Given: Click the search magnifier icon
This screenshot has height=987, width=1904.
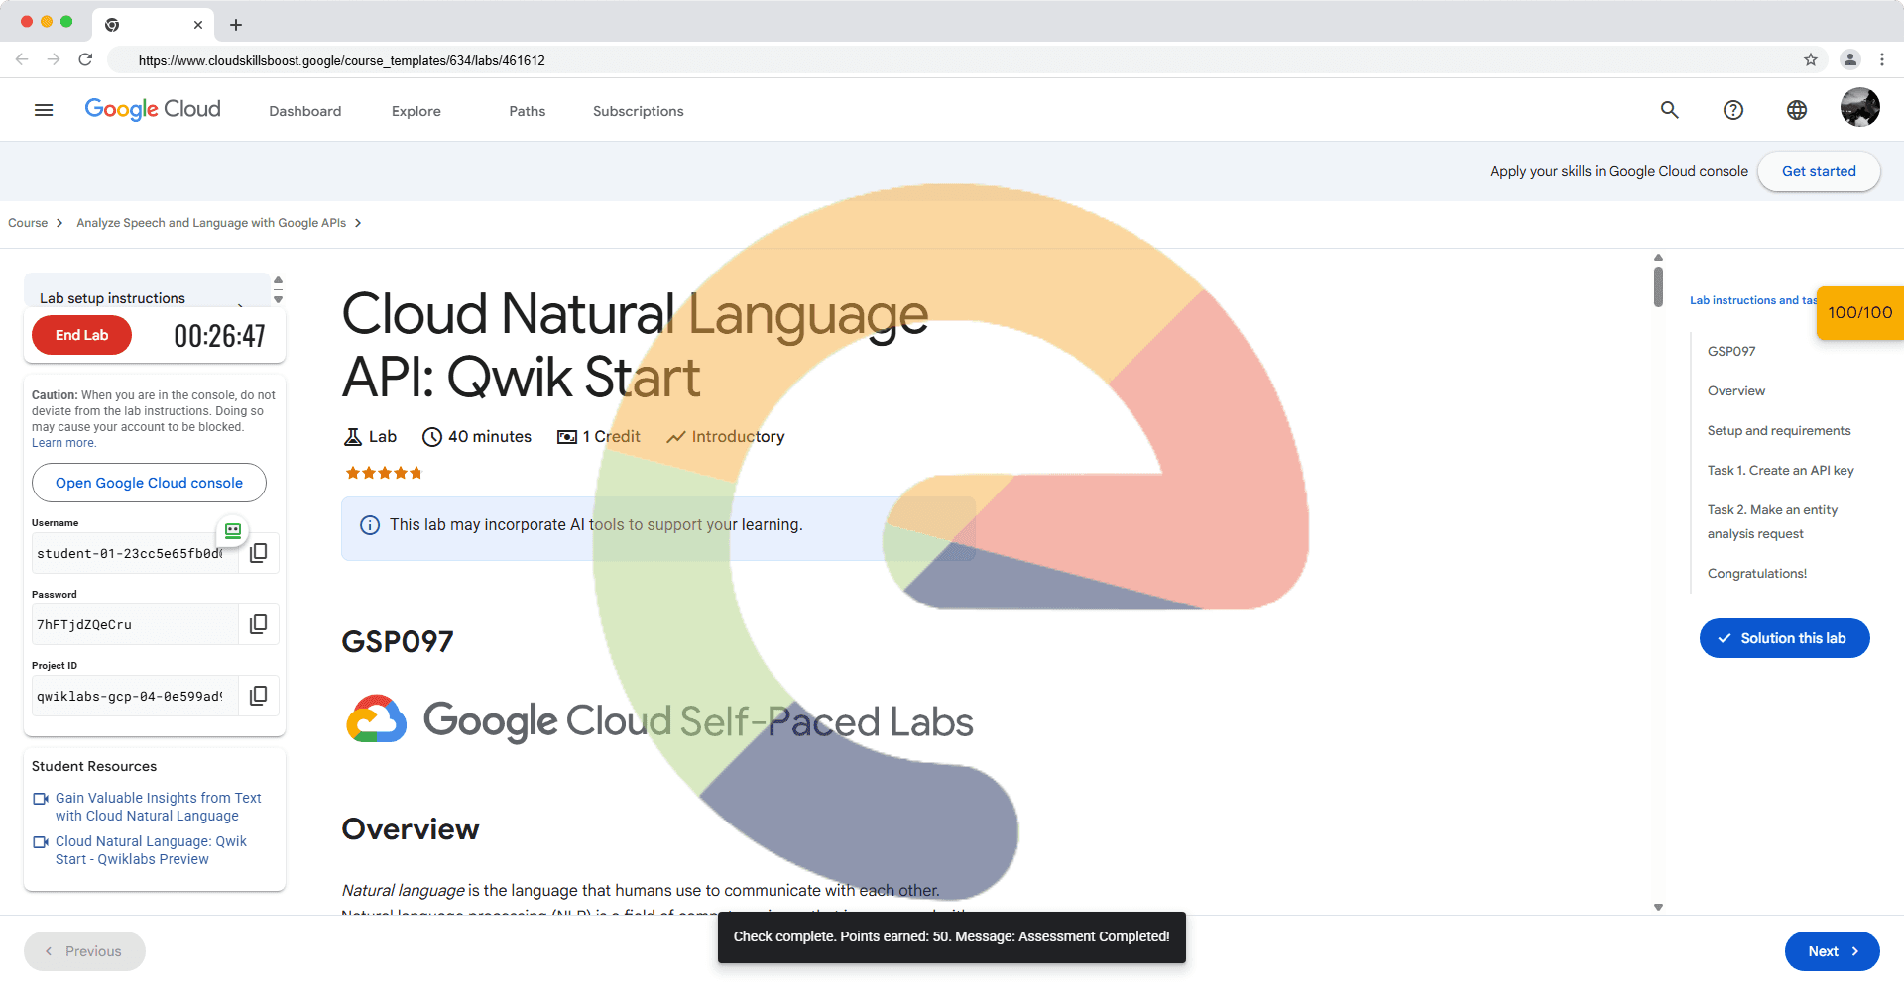Looking at the screenshot, I should pyautogui.click(x=1670, y=110).
